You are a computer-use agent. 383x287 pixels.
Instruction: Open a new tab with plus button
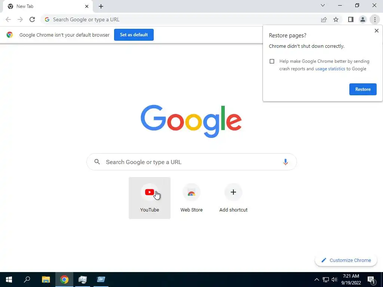(x=101, y=6)
